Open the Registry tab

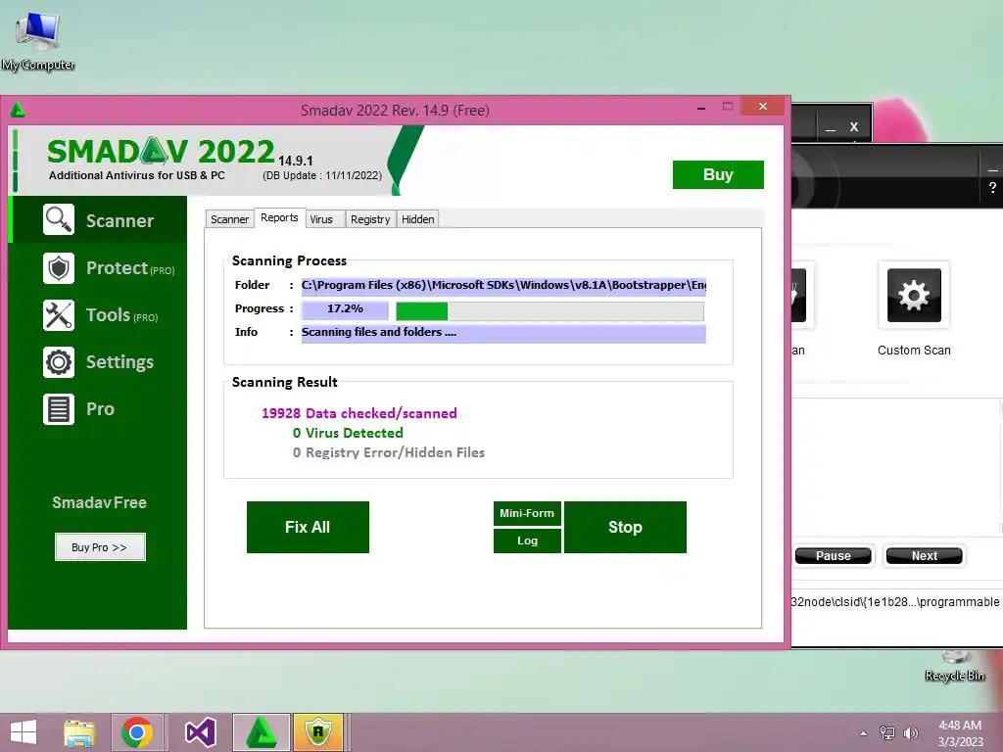[x=370, y=219]
